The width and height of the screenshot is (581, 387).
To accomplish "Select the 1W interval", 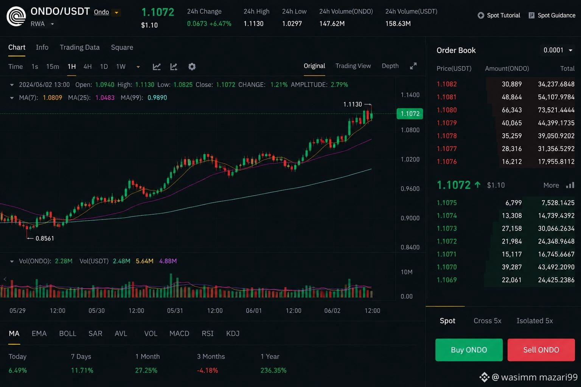I will (121, 67).
